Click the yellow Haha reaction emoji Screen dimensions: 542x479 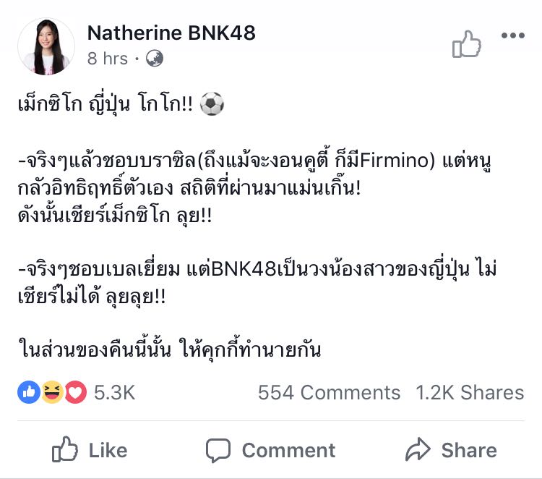click(x=52, y=392)
